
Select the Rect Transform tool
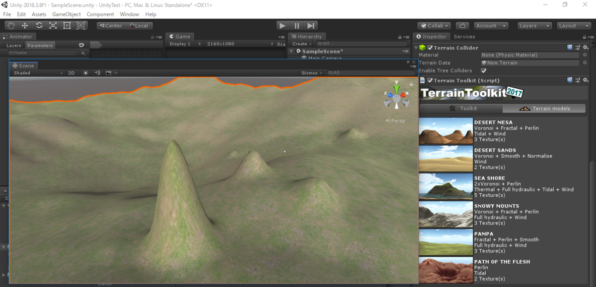click(67, 26)
